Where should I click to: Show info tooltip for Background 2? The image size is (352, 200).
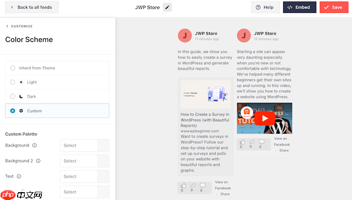coord(38,161)
